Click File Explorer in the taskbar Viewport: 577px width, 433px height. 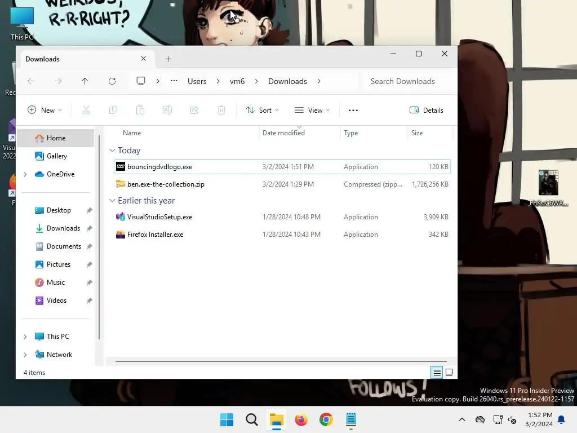tap(276, 419)
